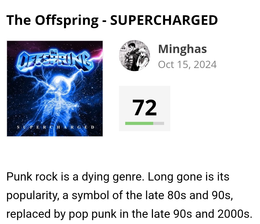Click the grey unfilled end of the score bar
This screenshot has width=260, height=224.
tap(159, 123)
